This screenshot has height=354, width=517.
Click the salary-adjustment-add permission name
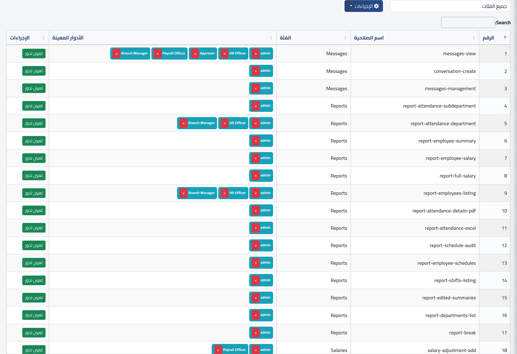tap(451, 350)
